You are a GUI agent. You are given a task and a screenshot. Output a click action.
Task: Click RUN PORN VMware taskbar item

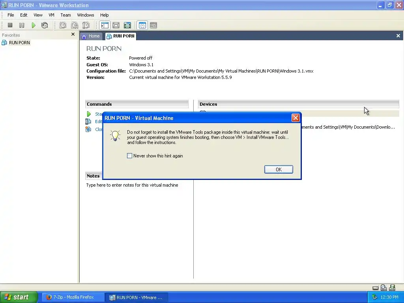137,297
